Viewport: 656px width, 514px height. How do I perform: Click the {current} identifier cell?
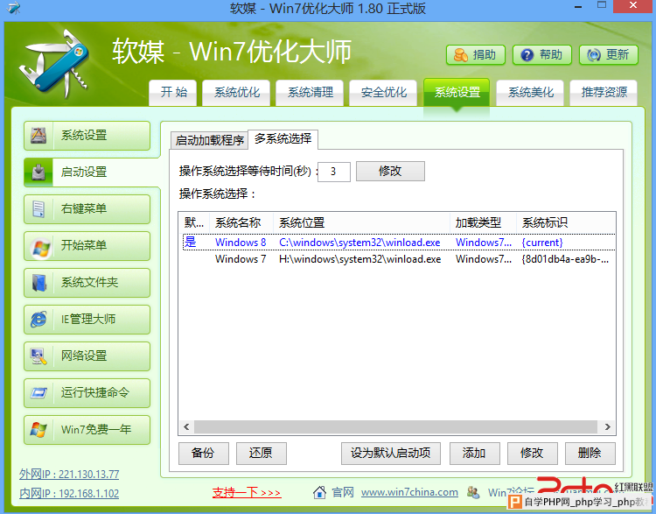542,243
